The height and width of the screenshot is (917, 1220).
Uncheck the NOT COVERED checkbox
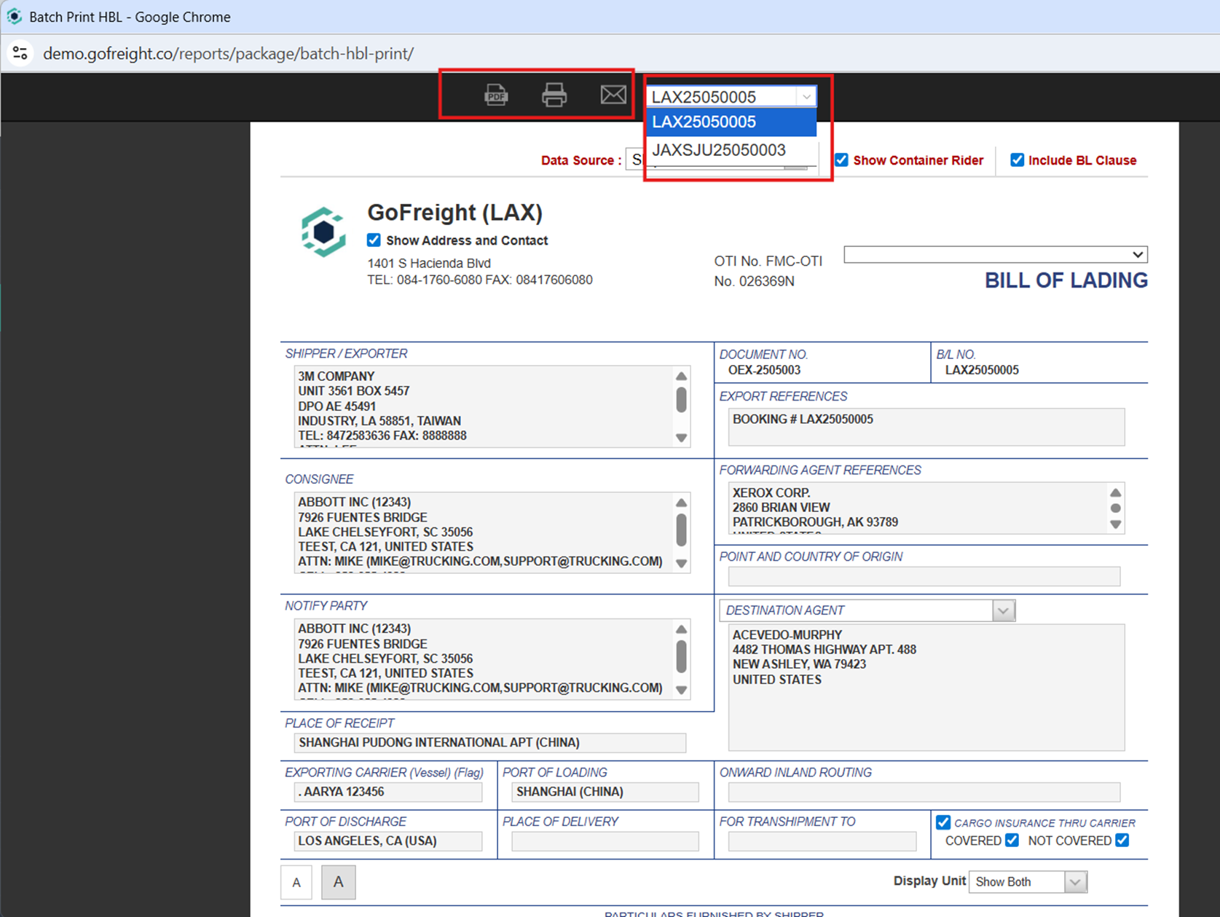point(1122,840)
